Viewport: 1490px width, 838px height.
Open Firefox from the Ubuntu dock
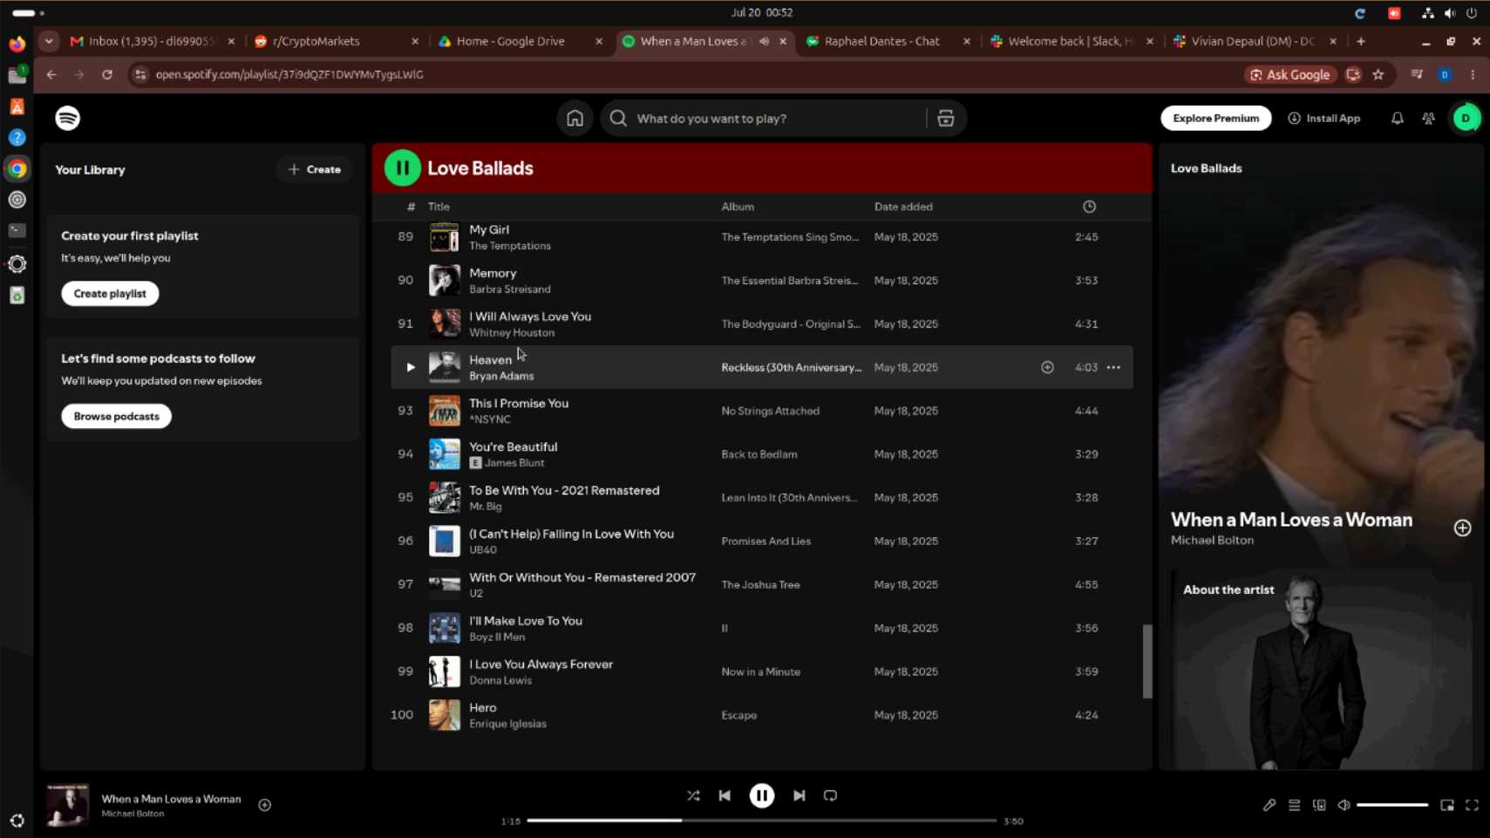pyautogui.click(x=17, y=44)
